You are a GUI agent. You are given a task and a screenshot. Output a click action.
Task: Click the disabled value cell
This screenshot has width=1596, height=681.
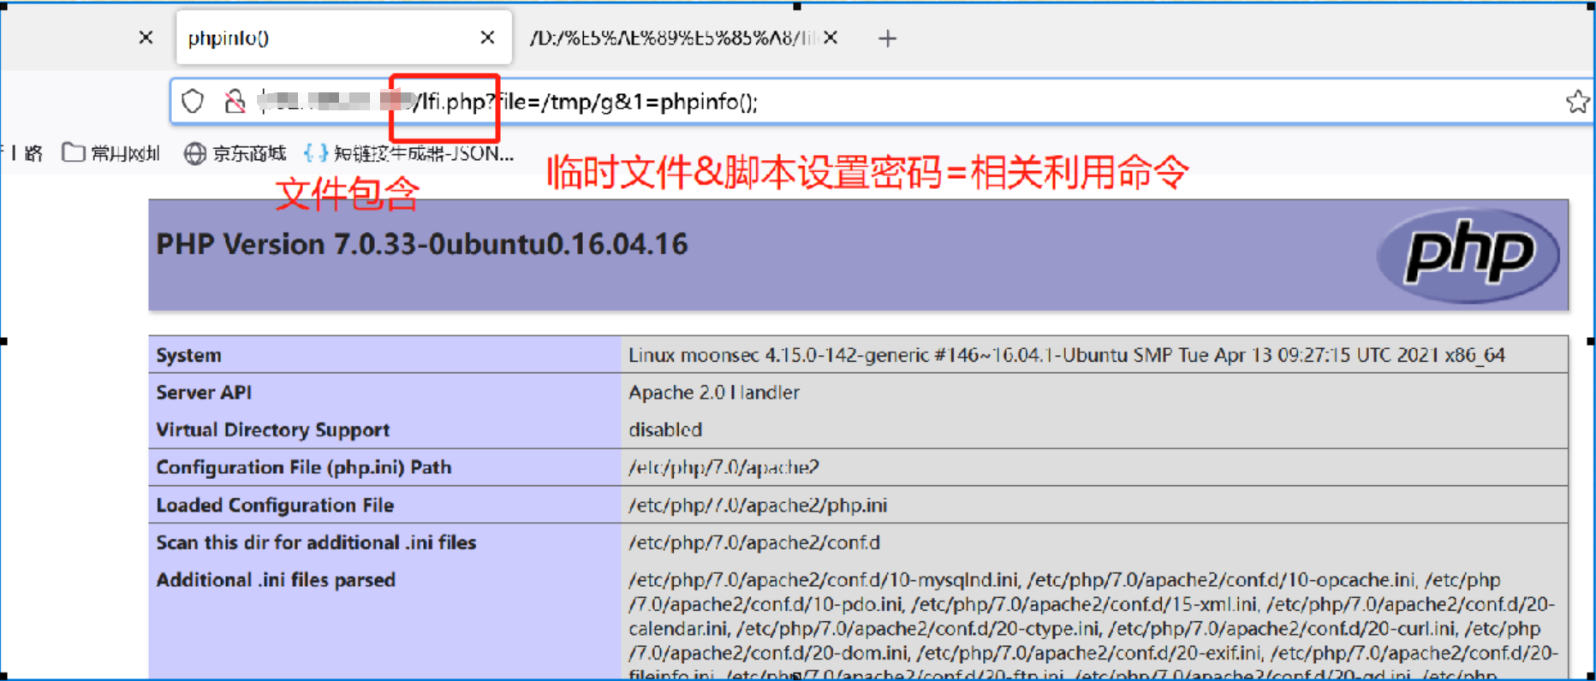pos(665,429)
